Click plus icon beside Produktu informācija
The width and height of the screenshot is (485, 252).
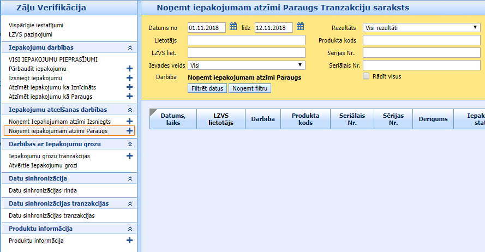click(x=129, y=241)
